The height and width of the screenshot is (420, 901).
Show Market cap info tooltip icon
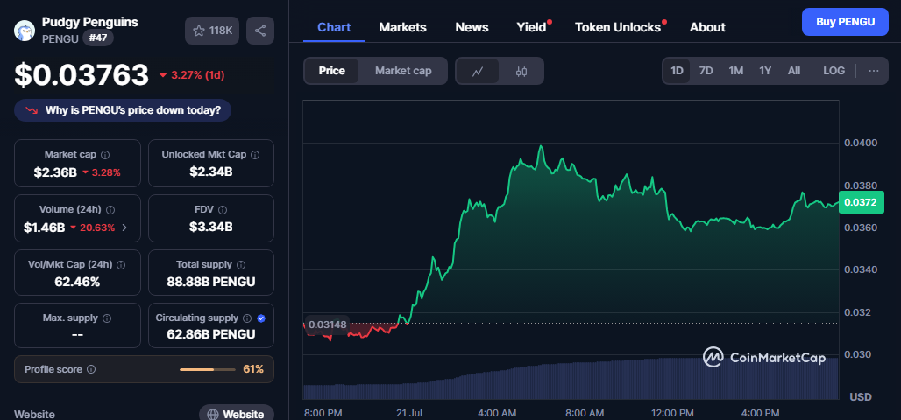click(106, 155)
